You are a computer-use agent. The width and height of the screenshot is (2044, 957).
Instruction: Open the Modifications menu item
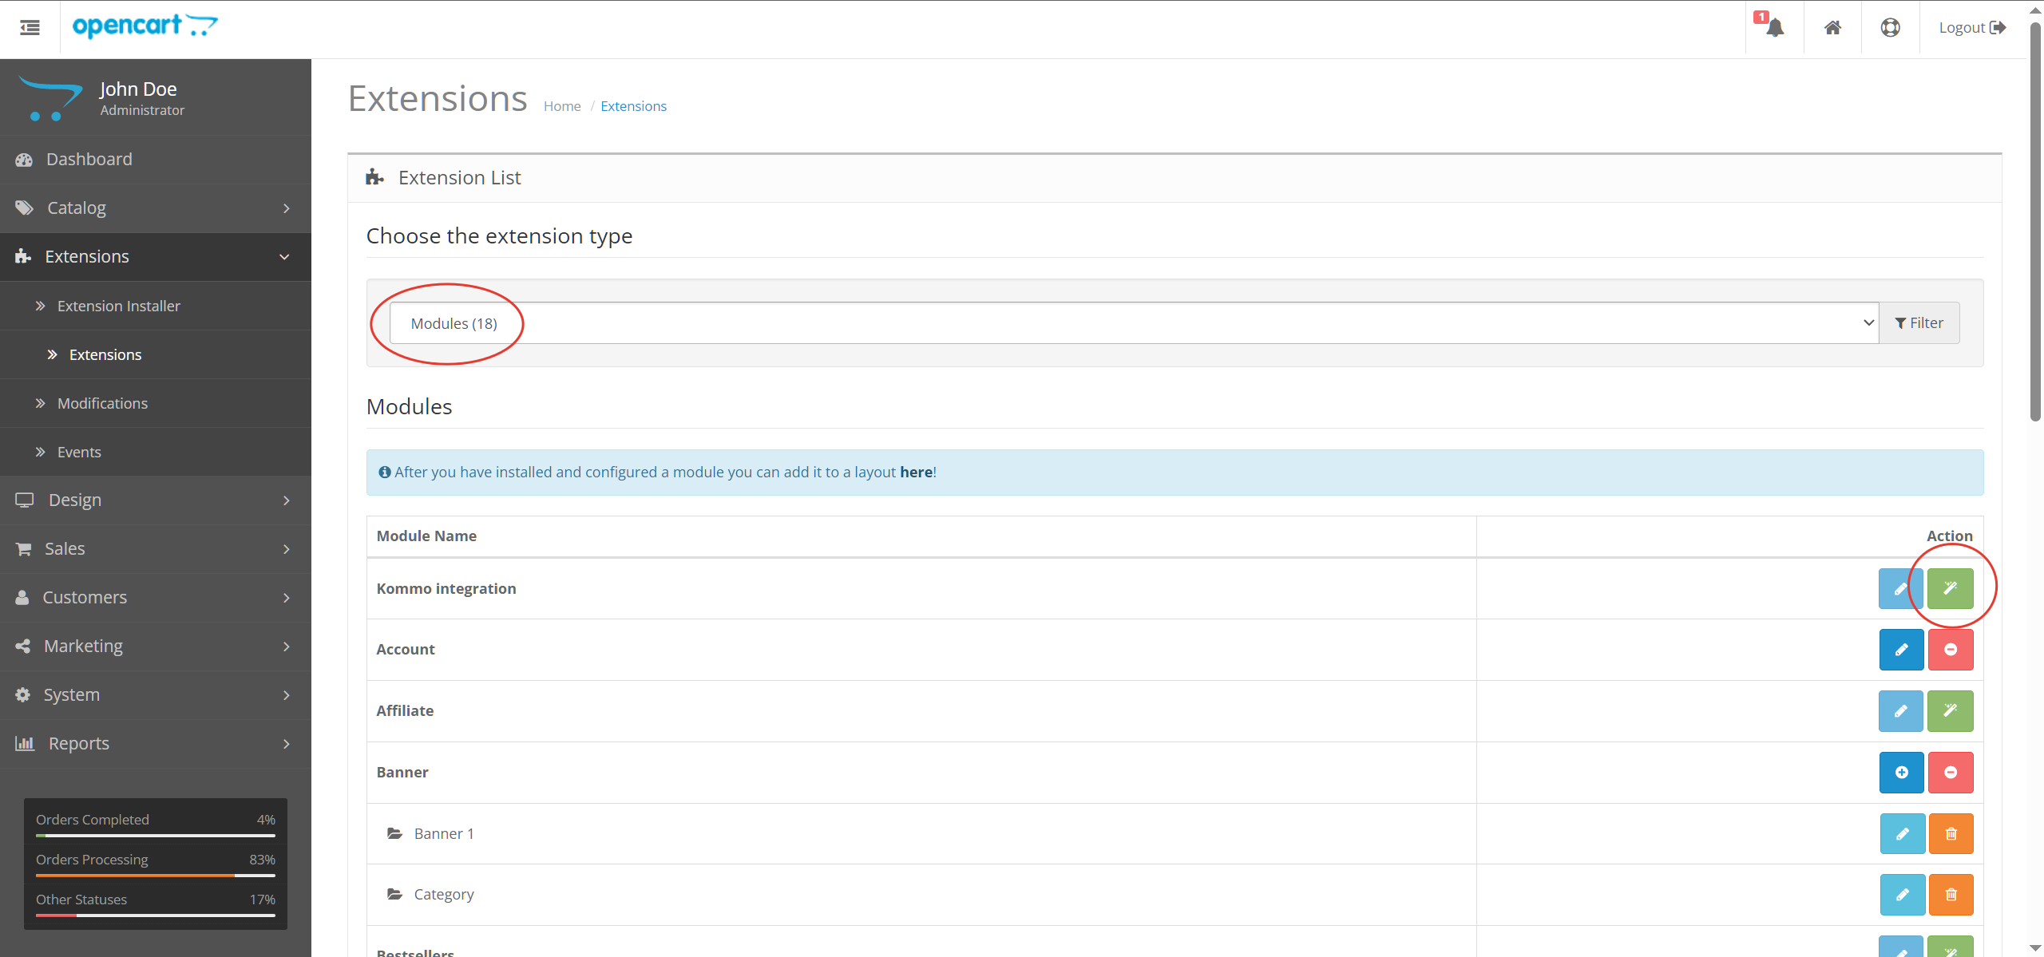(102, 403)
